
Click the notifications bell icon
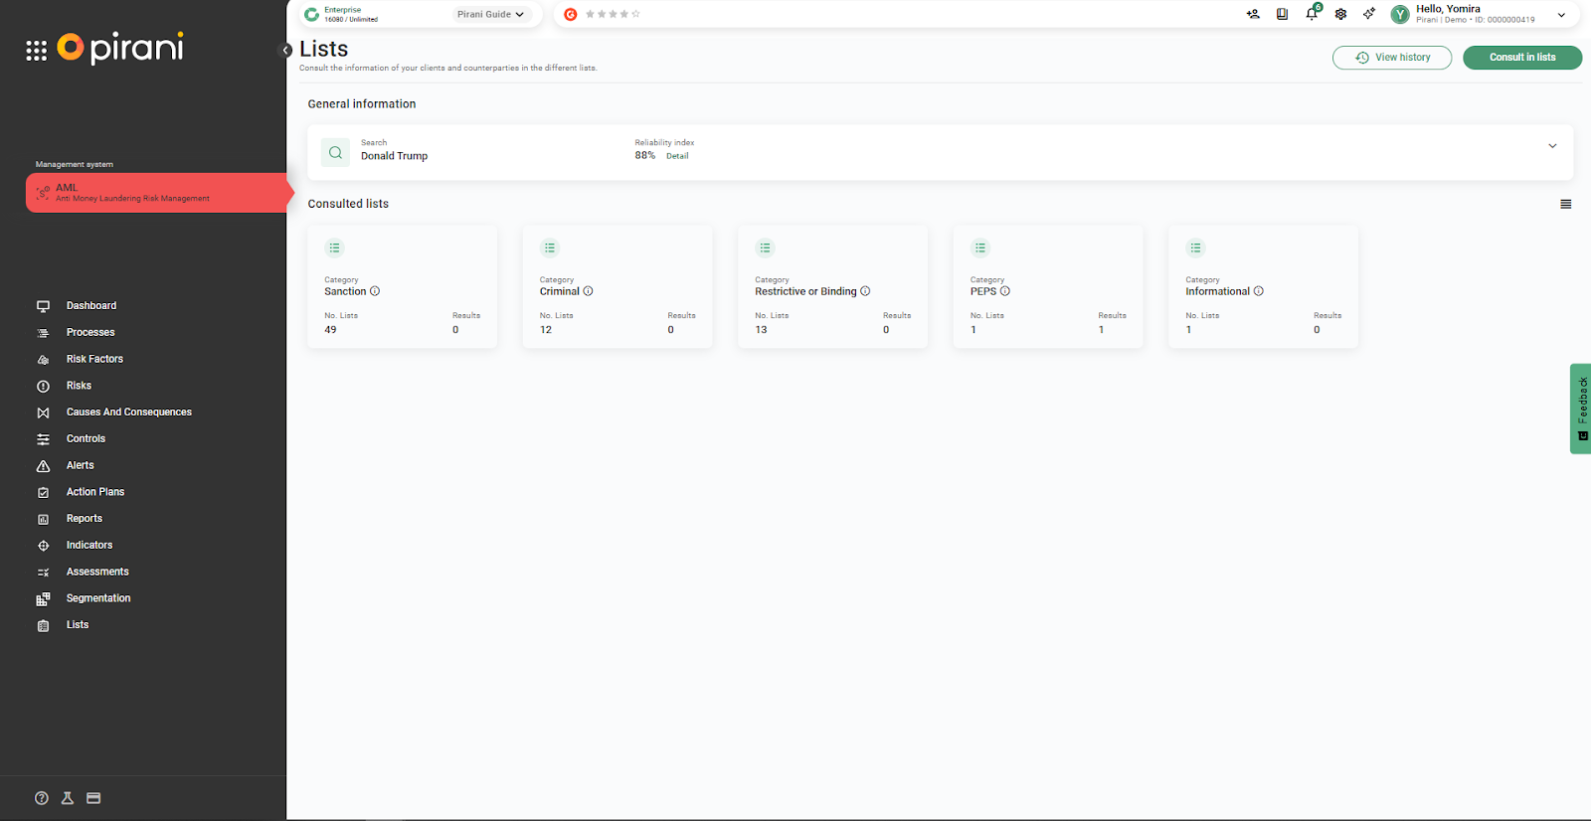pyautogui.click(x=1311, y=14)
